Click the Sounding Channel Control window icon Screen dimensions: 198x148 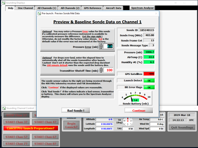(x=4, y=108)
